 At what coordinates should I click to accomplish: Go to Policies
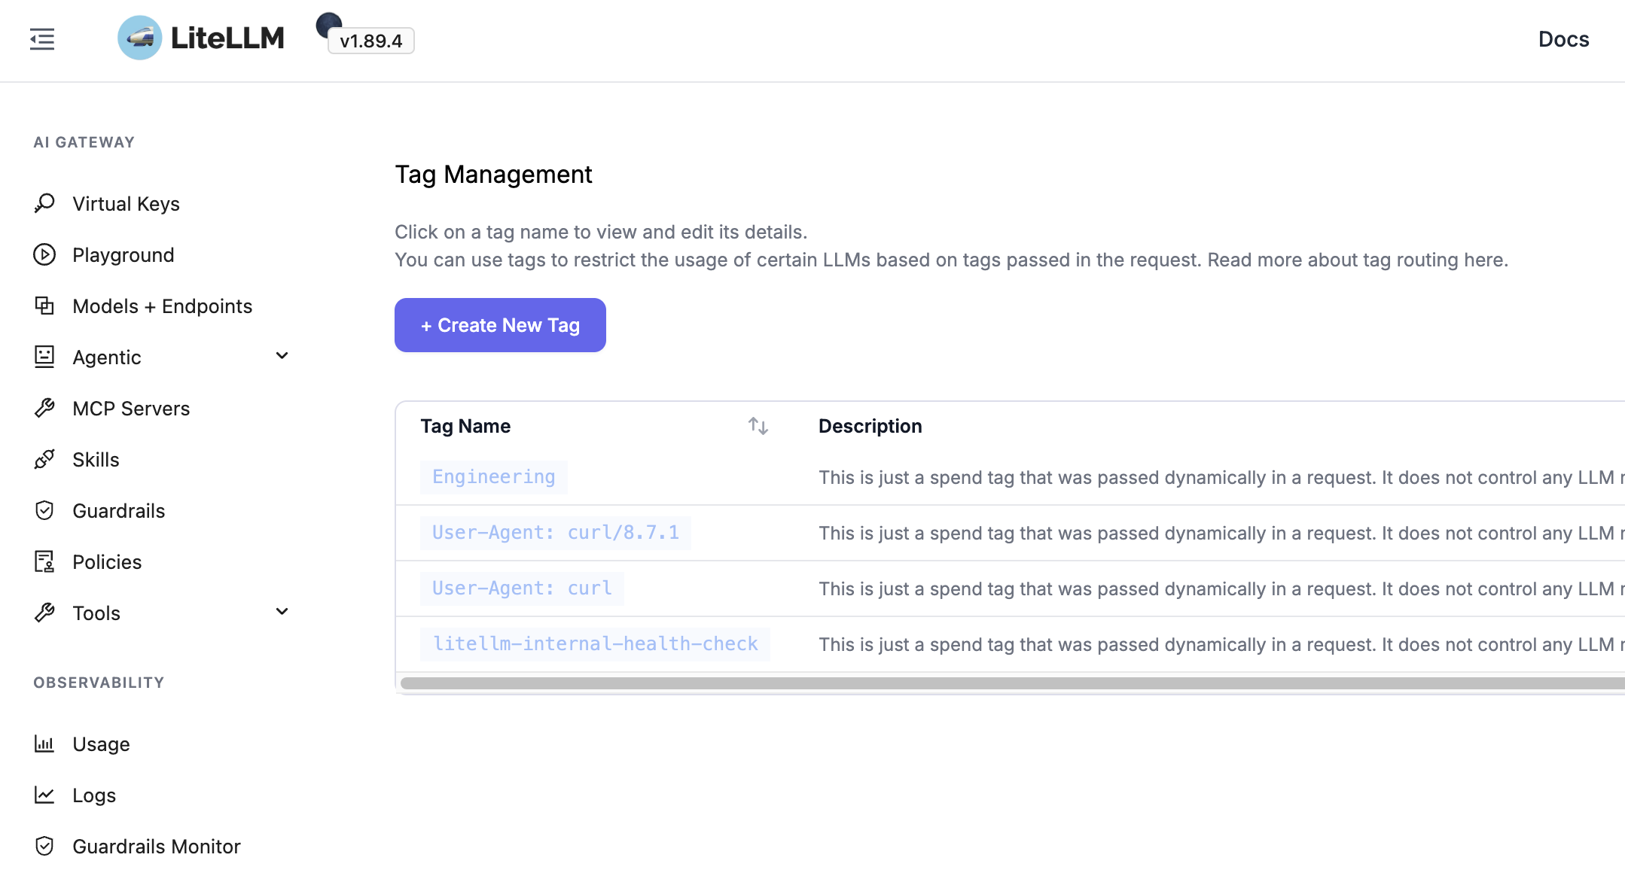click(107, 562)
